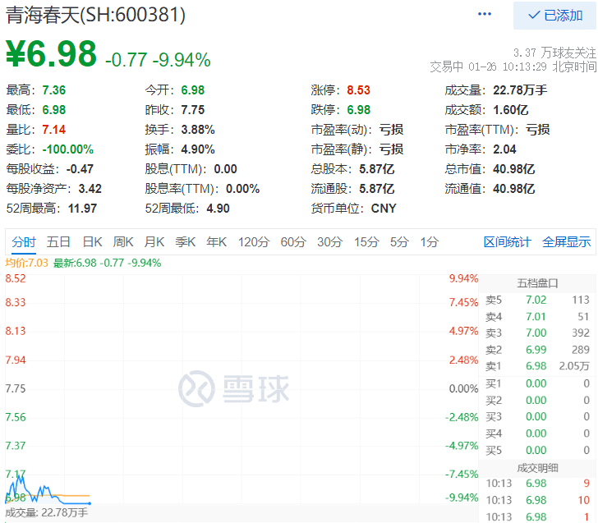Select the 卖5 row at 7.02
598x523 pixels.
point(537,300)
